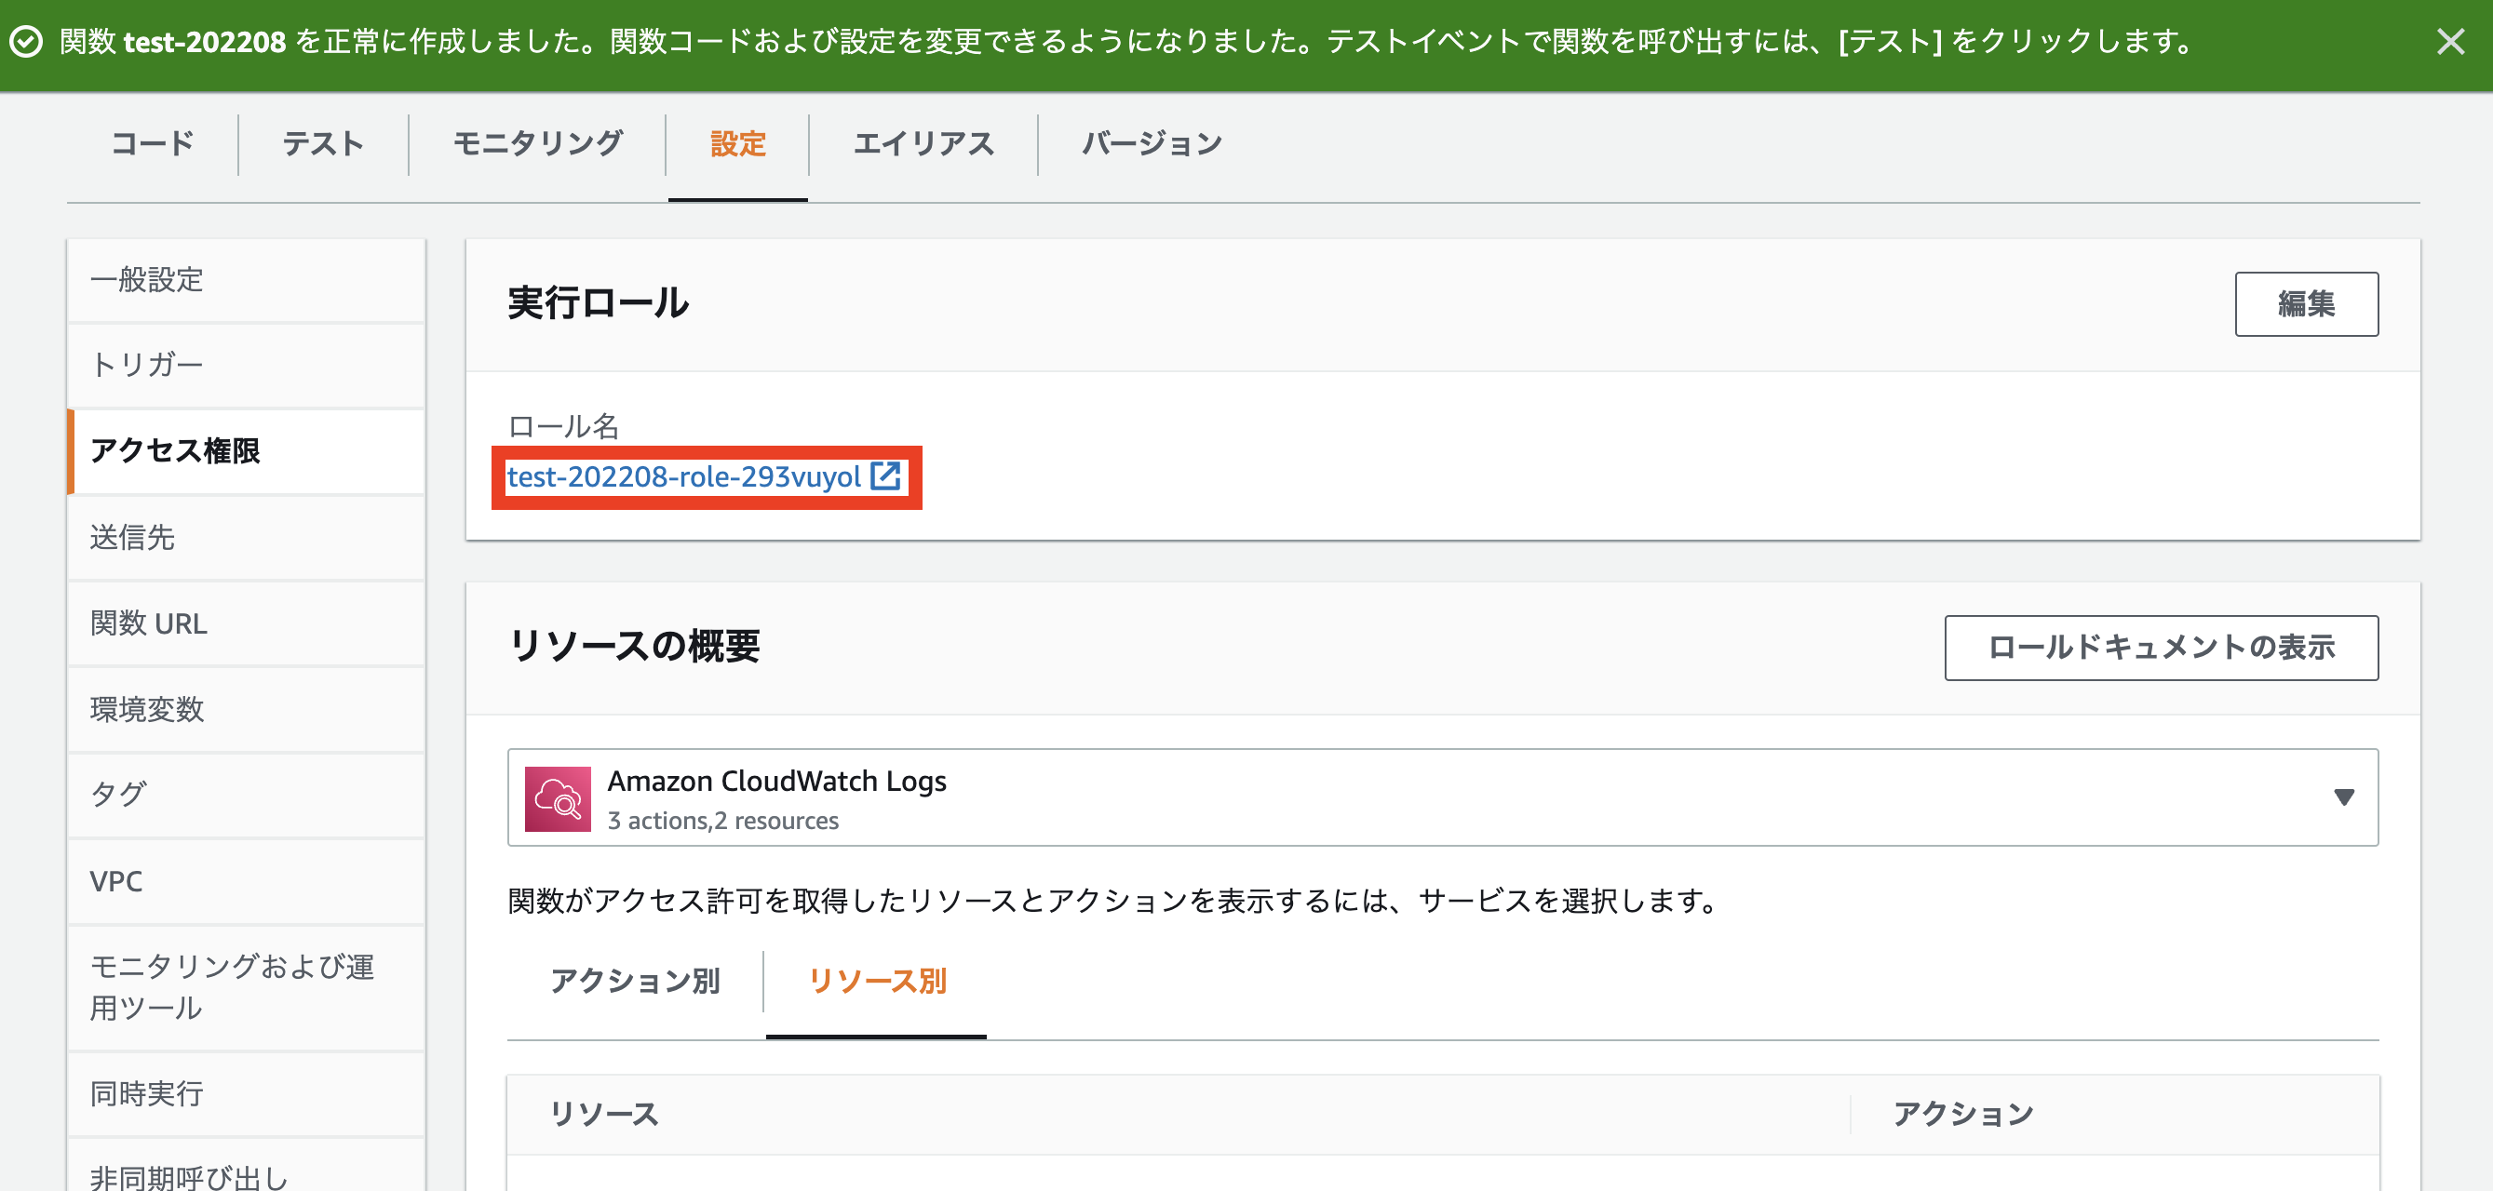Select the リソース別 sub-tab

tap(877, 981)
